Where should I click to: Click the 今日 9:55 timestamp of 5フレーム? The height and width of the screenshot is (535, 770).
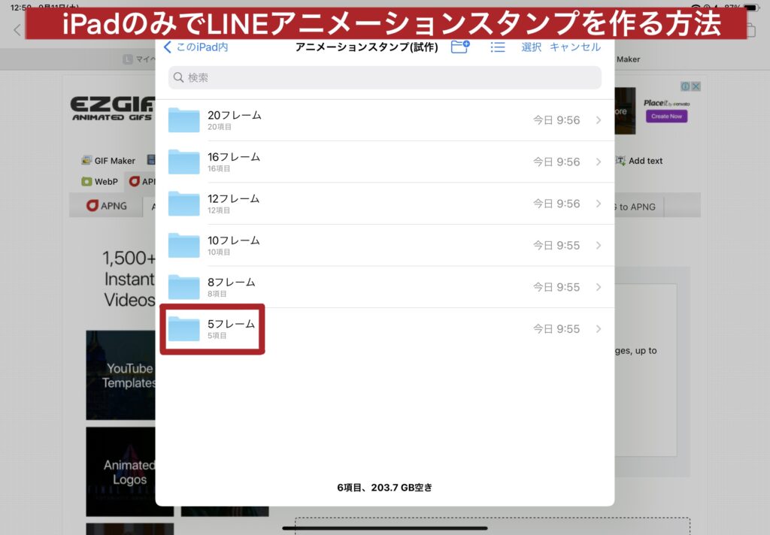pyautogui.click(x=556, y=329)
